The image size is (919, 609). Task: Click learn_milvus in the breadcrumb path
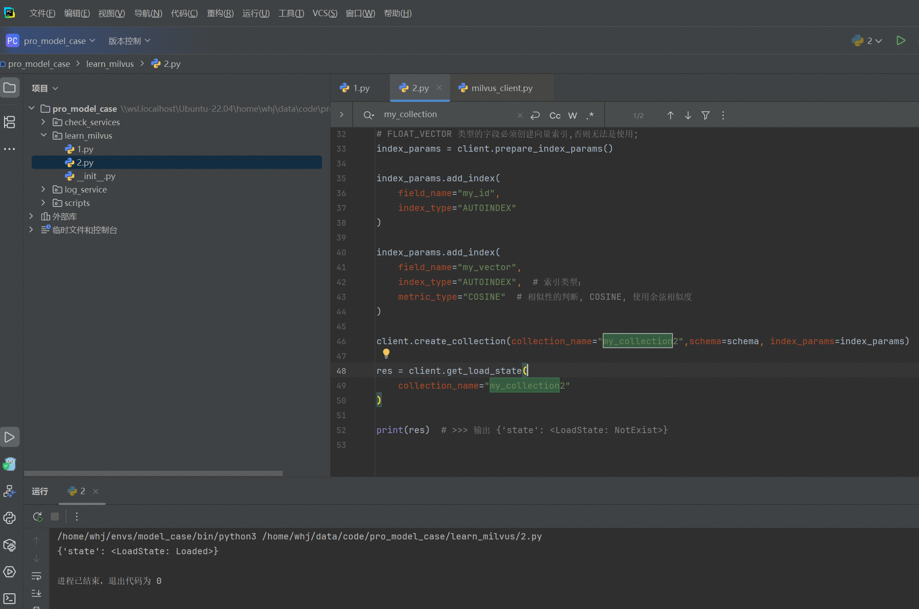[x=110, y=64]
